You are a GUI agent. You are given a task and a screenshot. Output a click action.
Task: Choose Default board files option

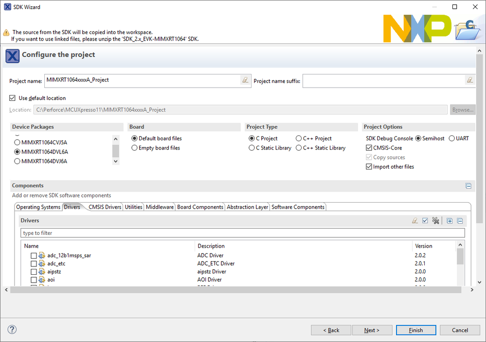pyautogui.click(x=134, y=138)
